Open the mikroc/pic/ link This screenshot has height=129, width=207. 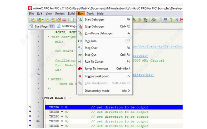pos(144,75)
